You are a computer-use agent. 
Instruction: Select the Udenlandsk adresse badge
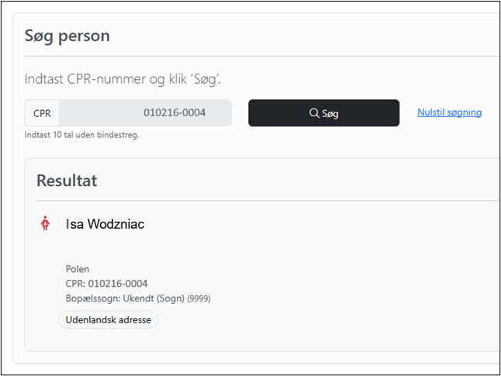pyautogui.click(x=109, y=319)
